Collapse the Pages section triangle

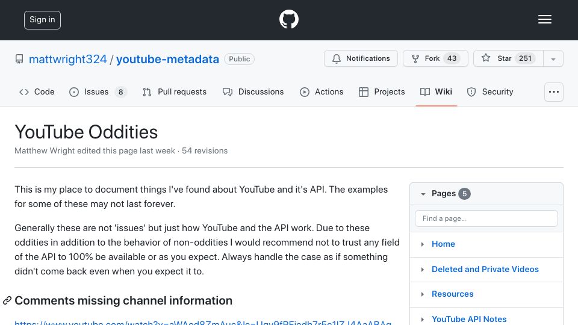[x=423, y=194]
